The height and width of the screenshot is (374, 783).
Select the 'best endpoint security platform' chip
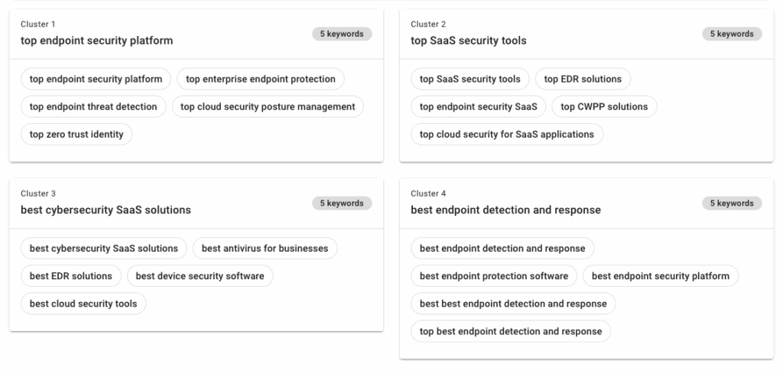[661, 276]
